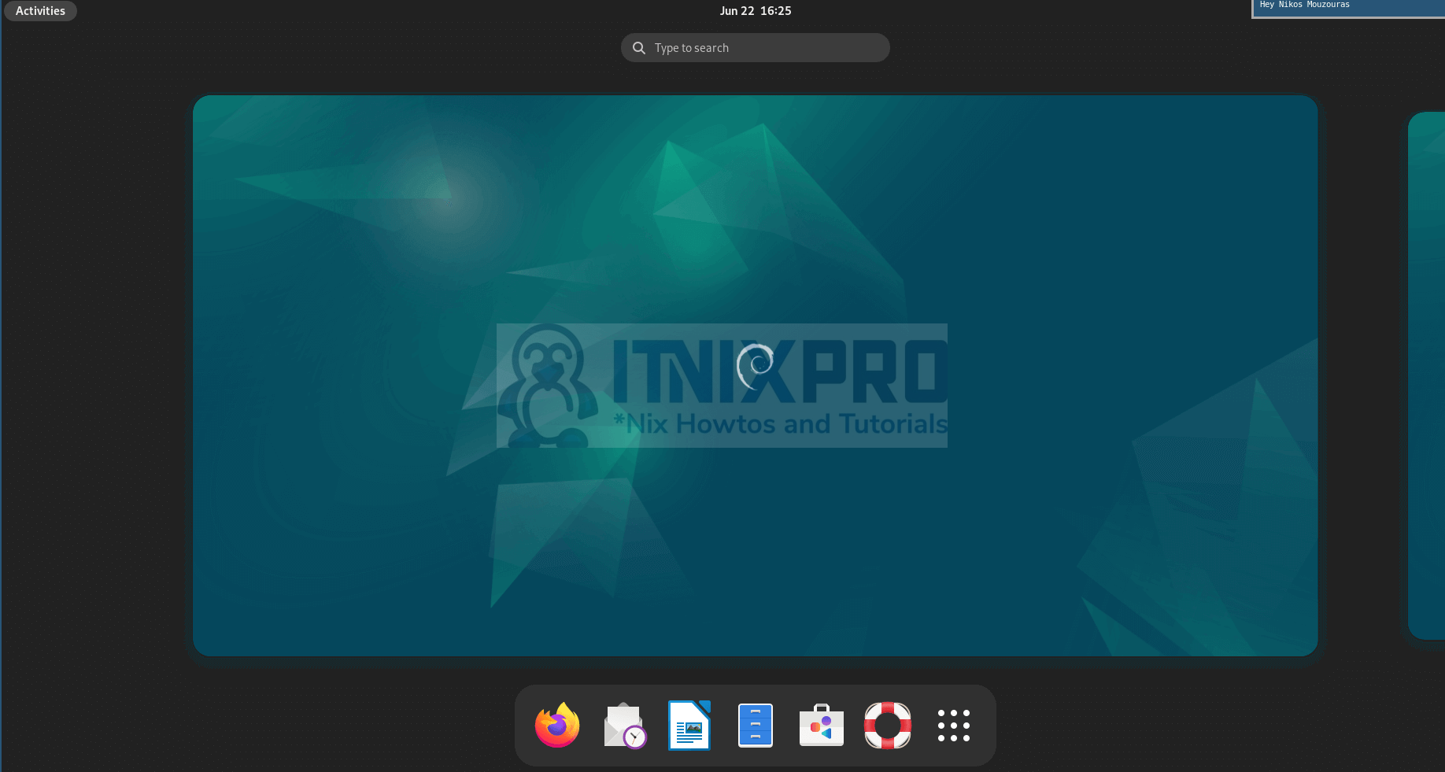Open the Files file manager icon

[x=756, y=726]
